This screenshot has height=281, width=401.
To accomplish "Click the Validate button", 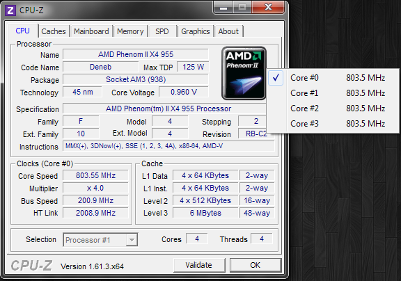I will tap(199, 265).
